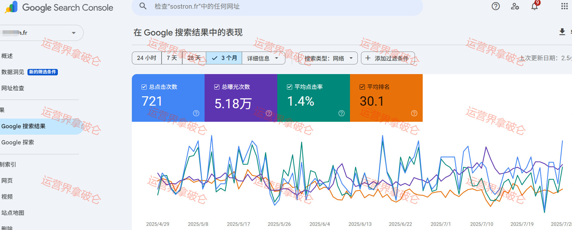572x230 pixels.
Task: Click the 2025/5/26 axis label
Action: click(279, 224)
